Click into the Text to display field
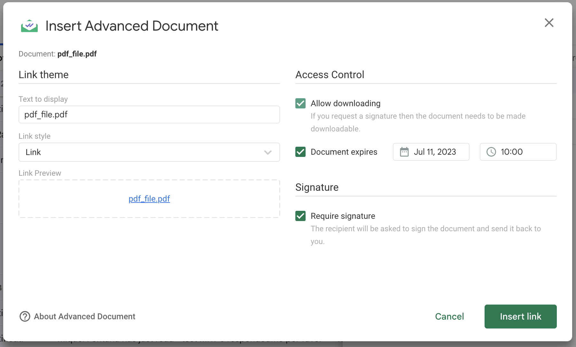The height and width of the screenshot is (347, 576). click(x=149, y=114)
